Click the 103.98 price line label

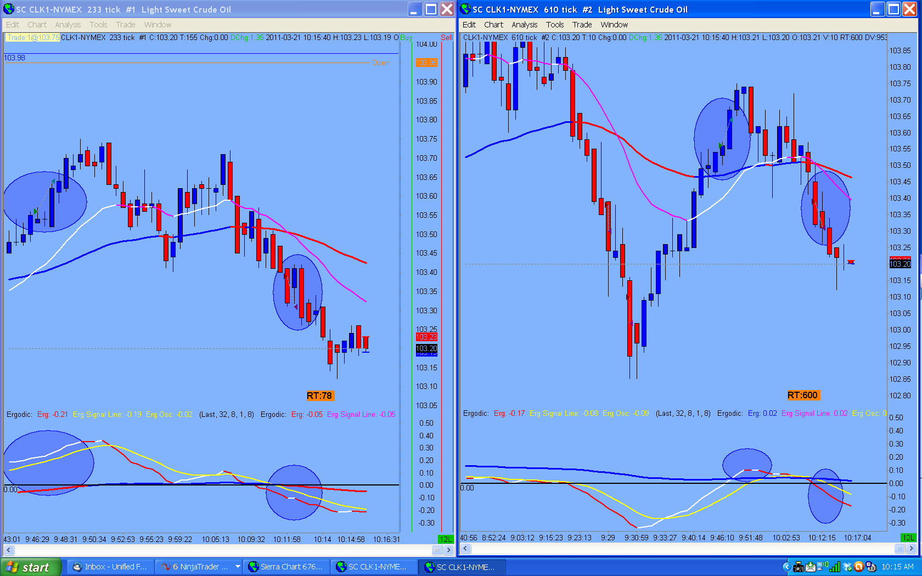tap(14, 58)
